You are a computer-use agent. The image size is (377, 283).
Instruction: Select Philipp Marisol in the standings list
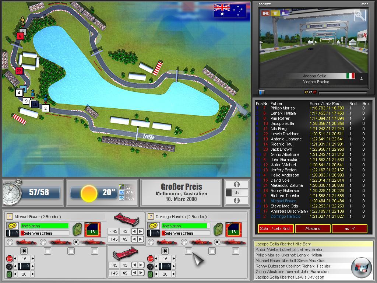point(283,108)
